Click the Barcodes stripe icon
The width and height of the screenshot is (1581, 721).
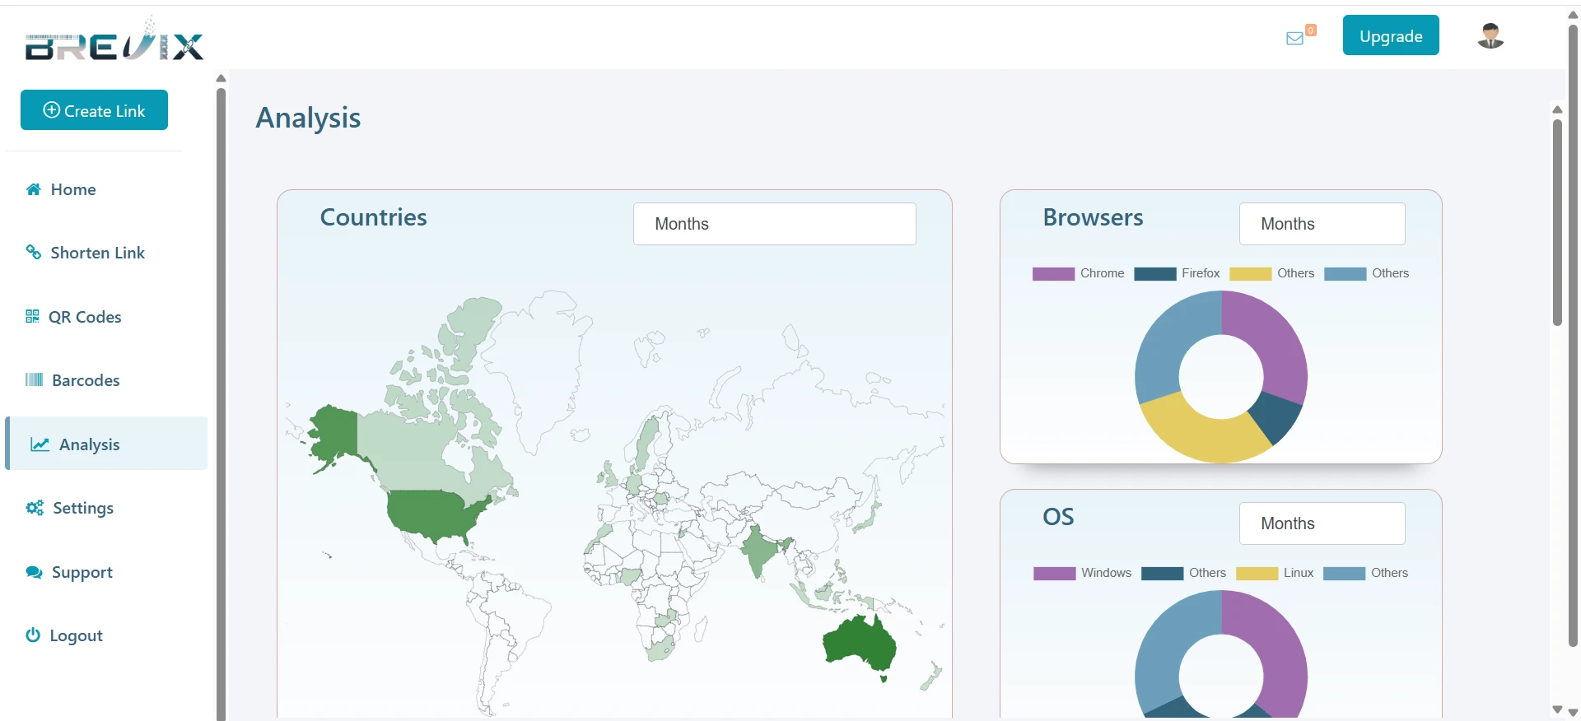click(34, 380)
